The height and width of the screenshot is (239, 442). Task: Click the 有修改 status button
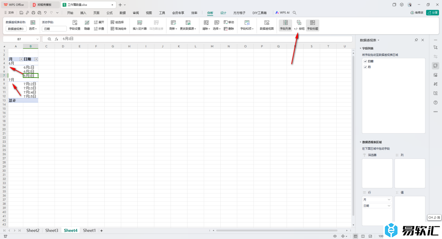coord(417,13)
